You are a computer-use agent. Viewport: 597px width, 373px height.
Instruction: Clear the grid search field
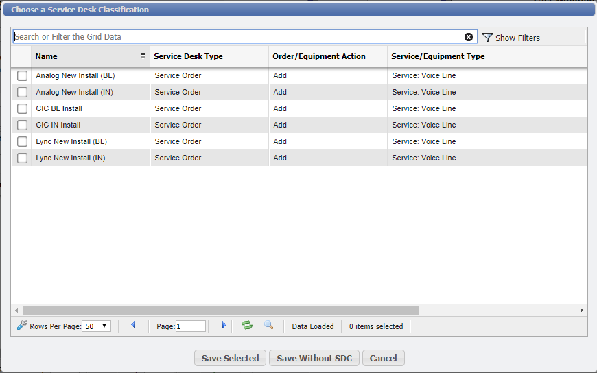click(469, 37)
